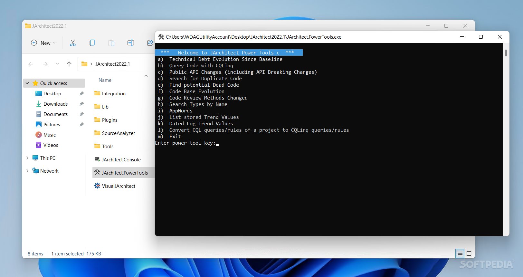Unpin Documents using its pin icon
Image resolution: width=523 pixels, height=277 pixels.
click(x=81, y=114)
